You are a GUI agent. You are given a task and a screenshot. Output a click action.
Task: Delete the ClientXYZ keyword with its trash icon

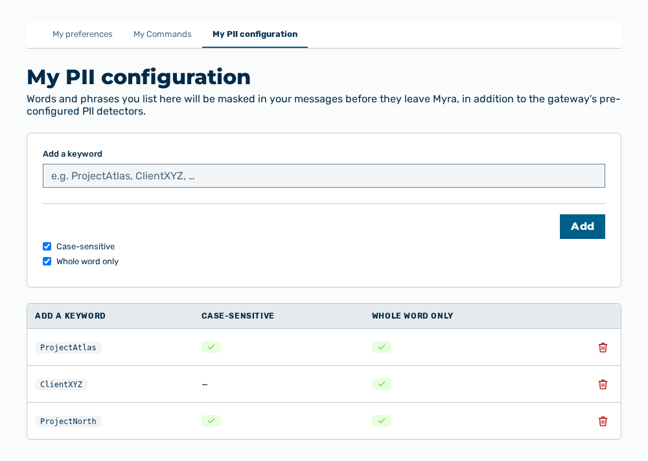point(603,384)
